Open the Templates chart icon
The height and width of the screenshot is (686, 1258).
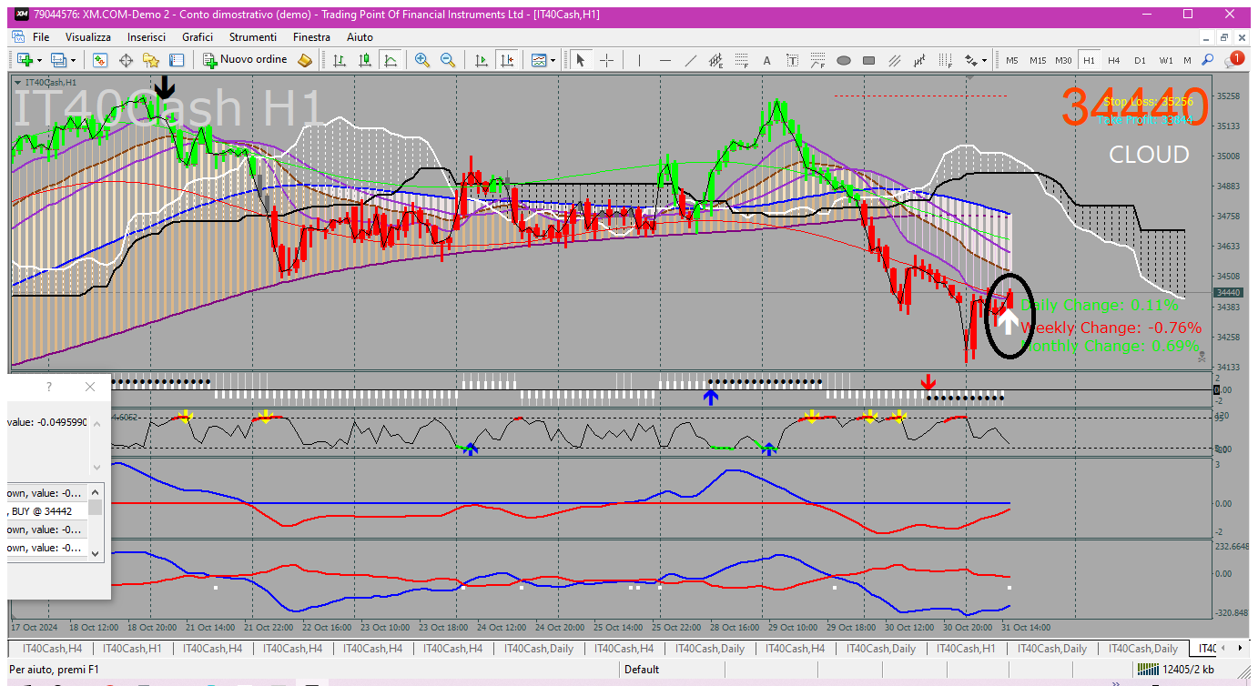(x=539, y=60)
